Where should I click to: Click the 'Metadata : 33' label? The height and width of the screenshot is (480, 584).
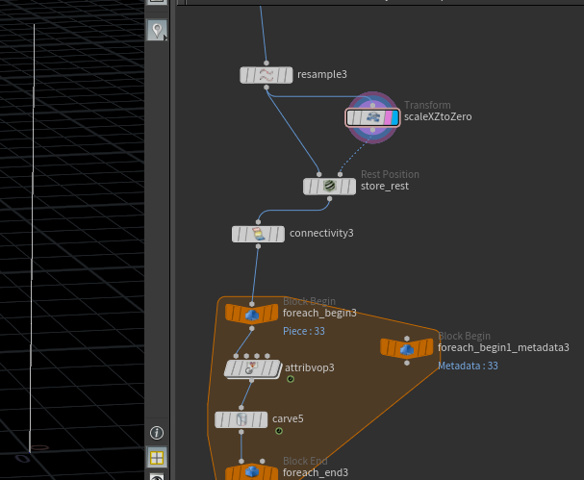click(x=468, y=366)
